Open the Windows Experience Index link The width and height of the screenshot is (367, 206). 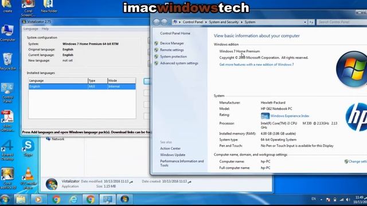pyautogui.click(x=290, y=116)
